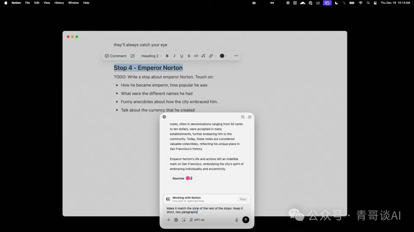Insert inline equation with square root icon
Image resolution: width=414 pixels, height=232 pixels.
[203, 56]
